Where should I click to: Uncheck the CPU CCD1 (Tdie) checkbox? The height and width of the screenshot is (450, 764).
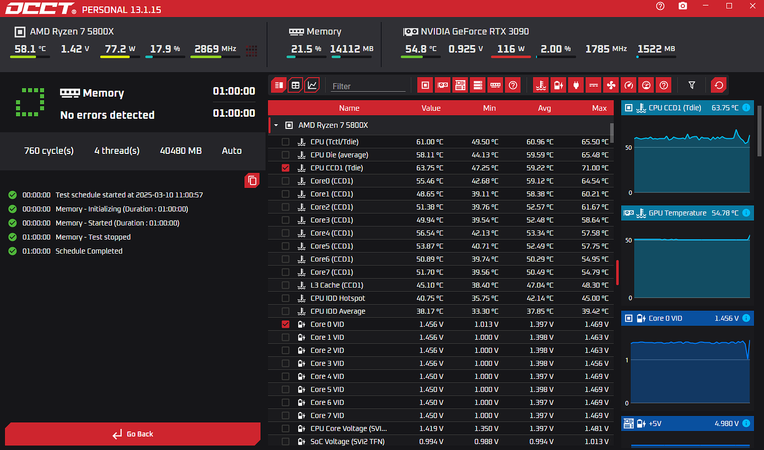pyautogui.click(x=285, y=168)
